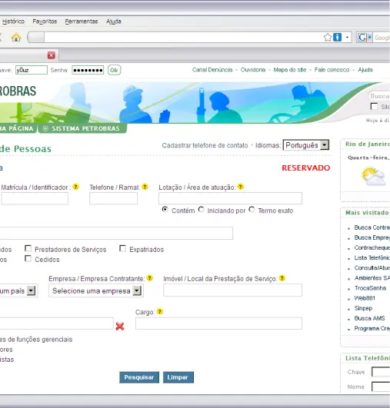Show help for Lotação / Área de atuação
Screen dimensions: 390x408
click(241, 187)
